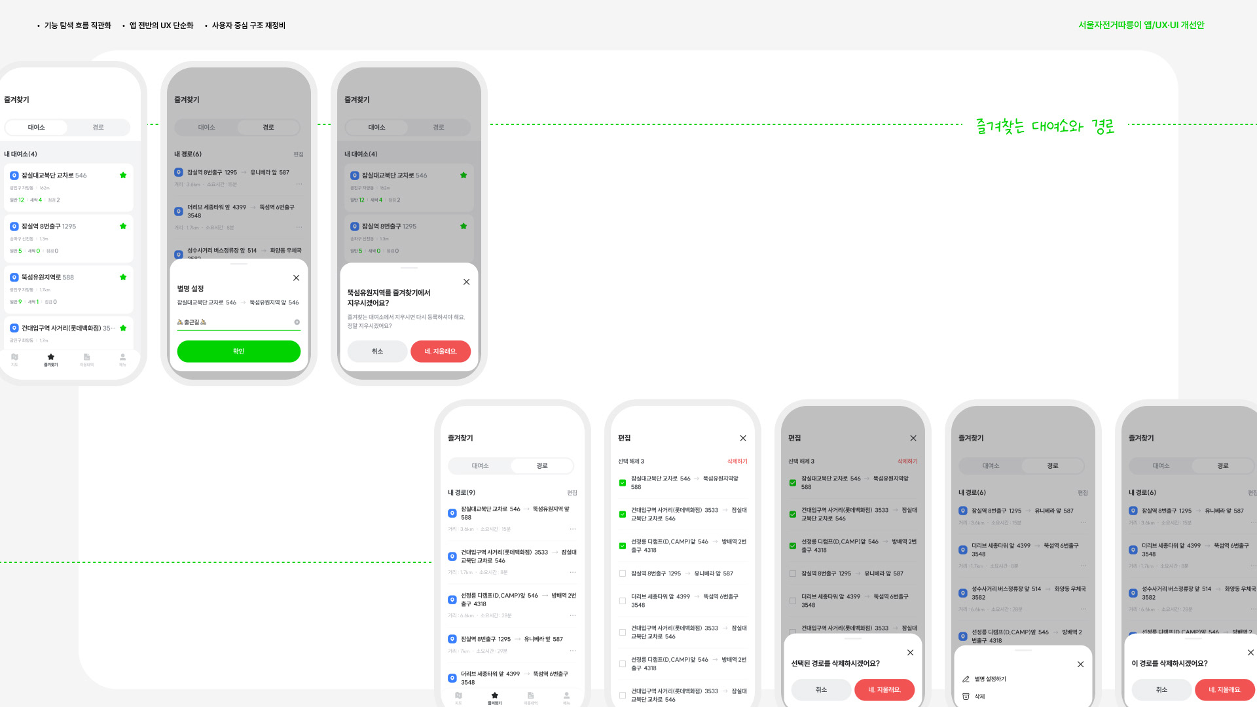Image resolution: width=1257 pixels, height=707 pixels.
Task: Close the 별명 설정 bottom sheet
Action: [x=296, y=278]
